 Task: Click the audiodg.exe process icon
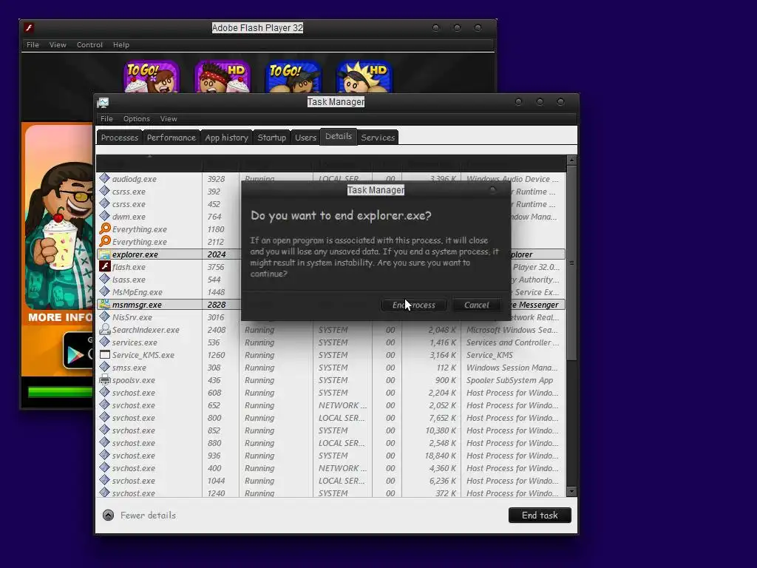pos(104,178)
